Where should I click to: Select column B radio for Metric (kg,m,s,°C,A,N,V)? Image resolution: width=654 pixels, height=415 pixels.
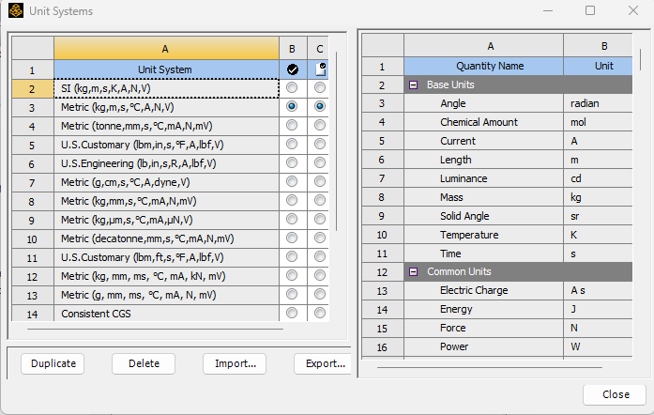[292, 106]
